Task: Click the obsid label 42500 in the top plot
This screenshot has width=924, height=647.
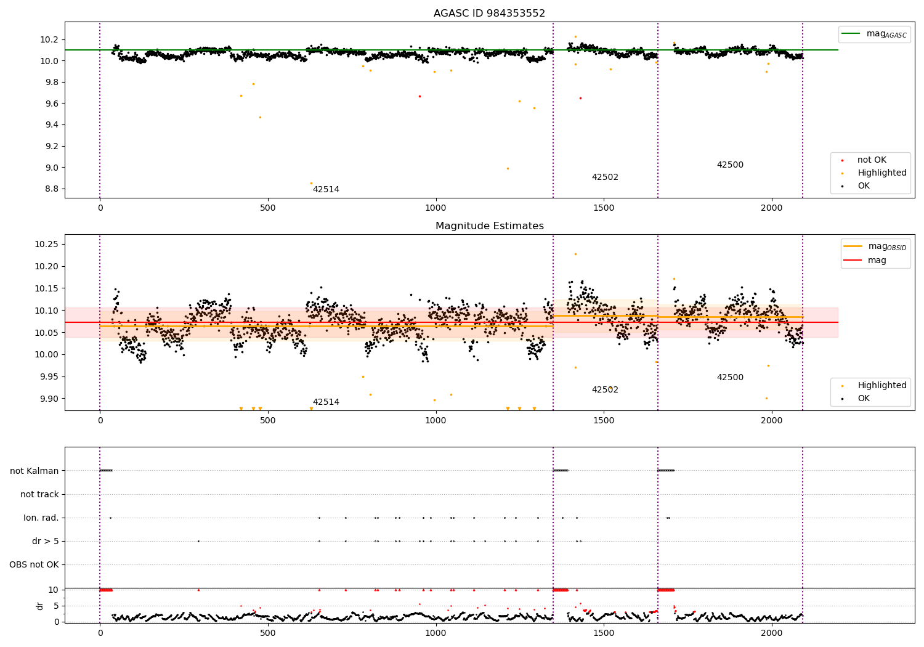Action: coord(730,165)
